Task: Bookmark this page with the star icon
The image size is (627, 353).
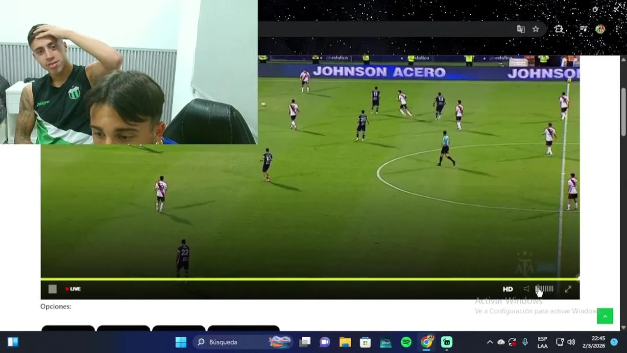Action: [x=535, y=29]
